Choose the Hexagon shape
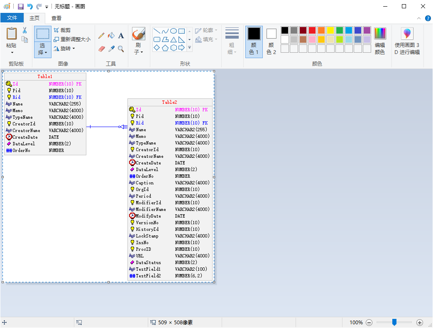Viewport: 433px width, 328px height. click(x=174, y=48)
